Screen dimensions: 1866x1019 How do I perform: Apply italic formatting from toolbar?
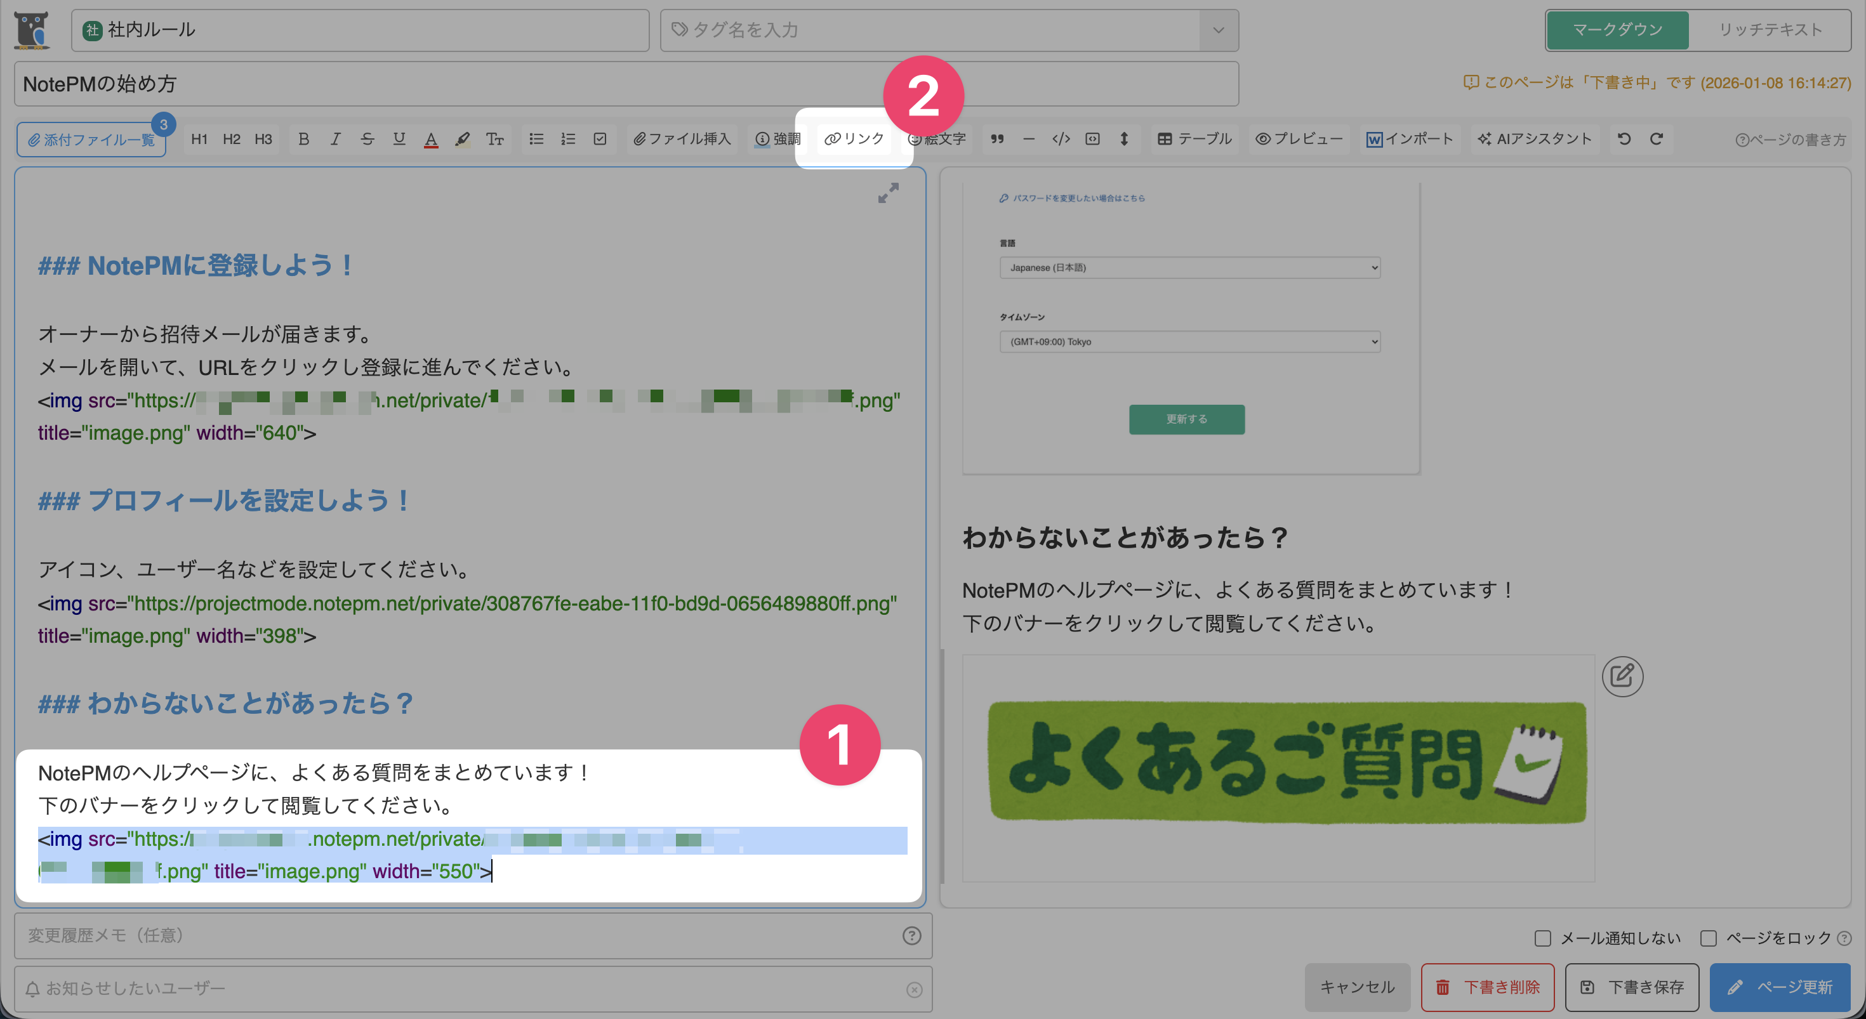[x=335, y=138]
